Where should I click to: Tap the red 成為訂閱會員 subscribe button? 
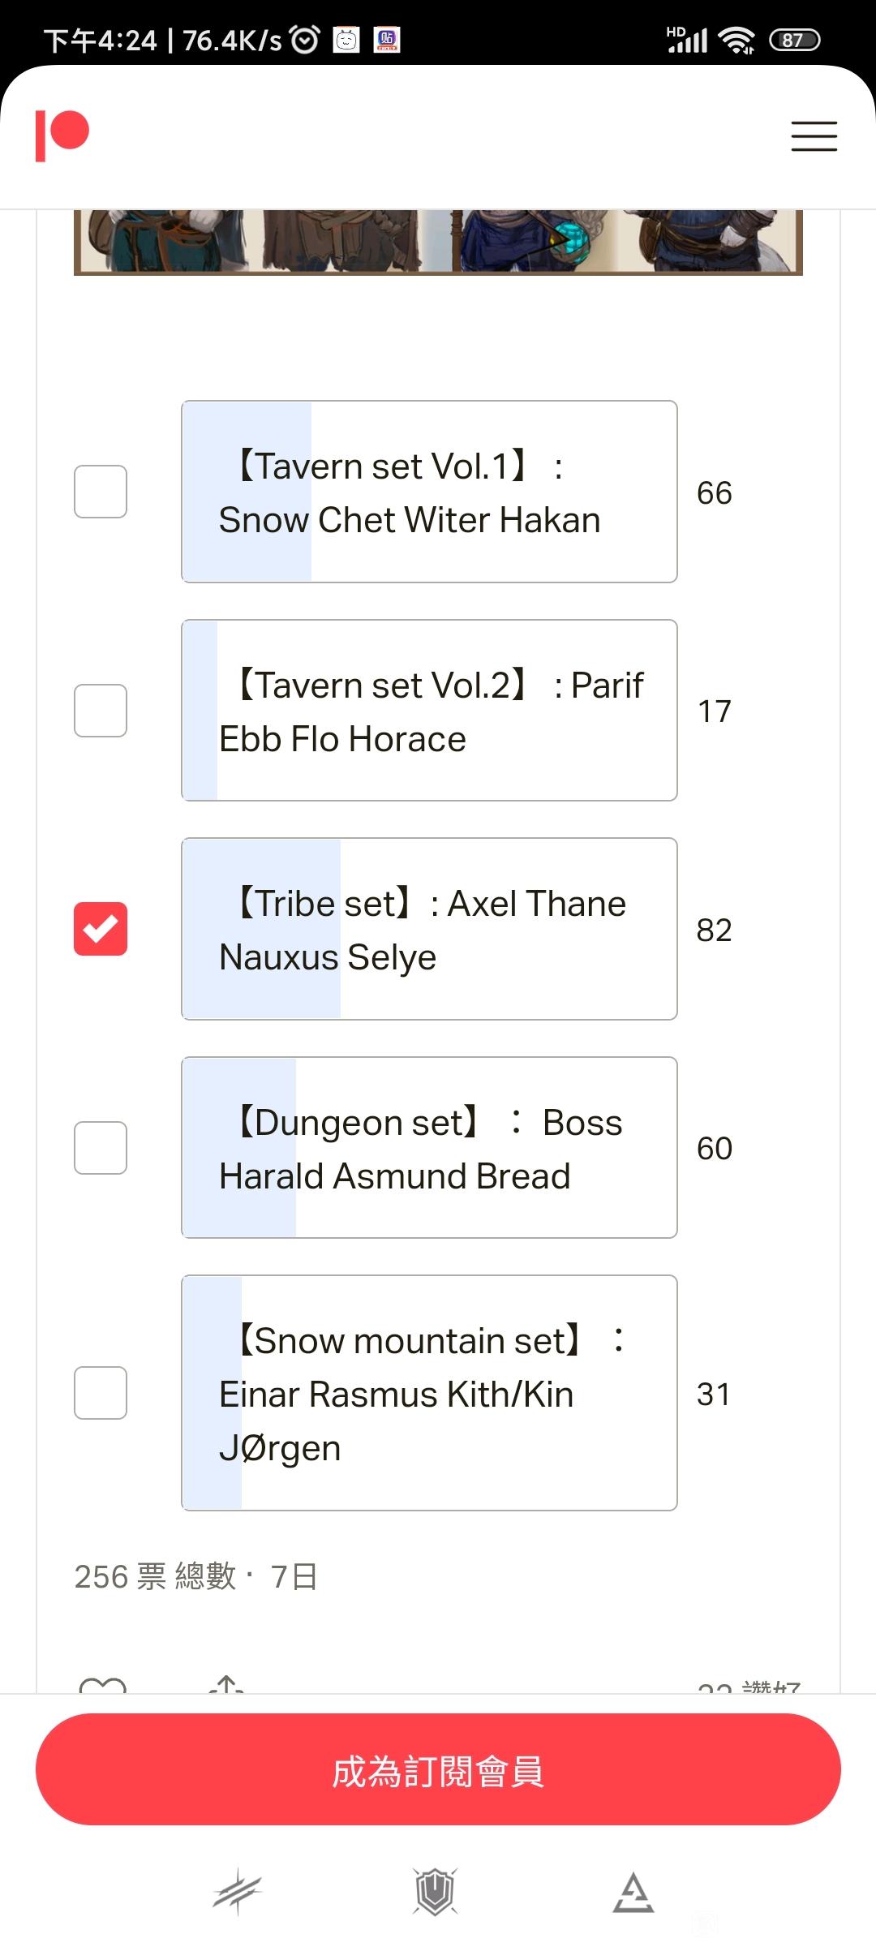point(438,1769)
